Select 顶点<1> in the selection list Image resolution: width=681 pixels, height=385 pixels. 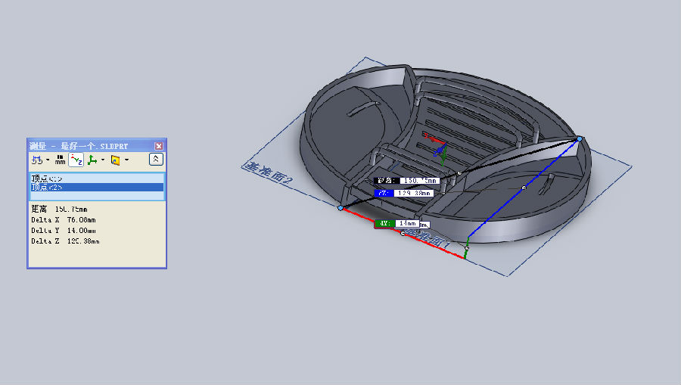45,179
